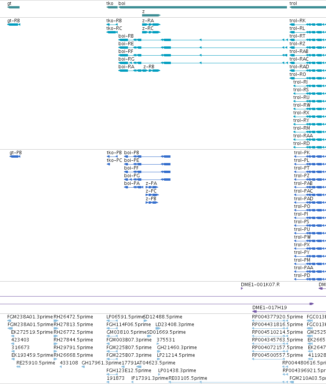Click EST EK272519.5prime
Viewport: 326px width, 384px height.
pyautogui.click(x=32, y=332)
